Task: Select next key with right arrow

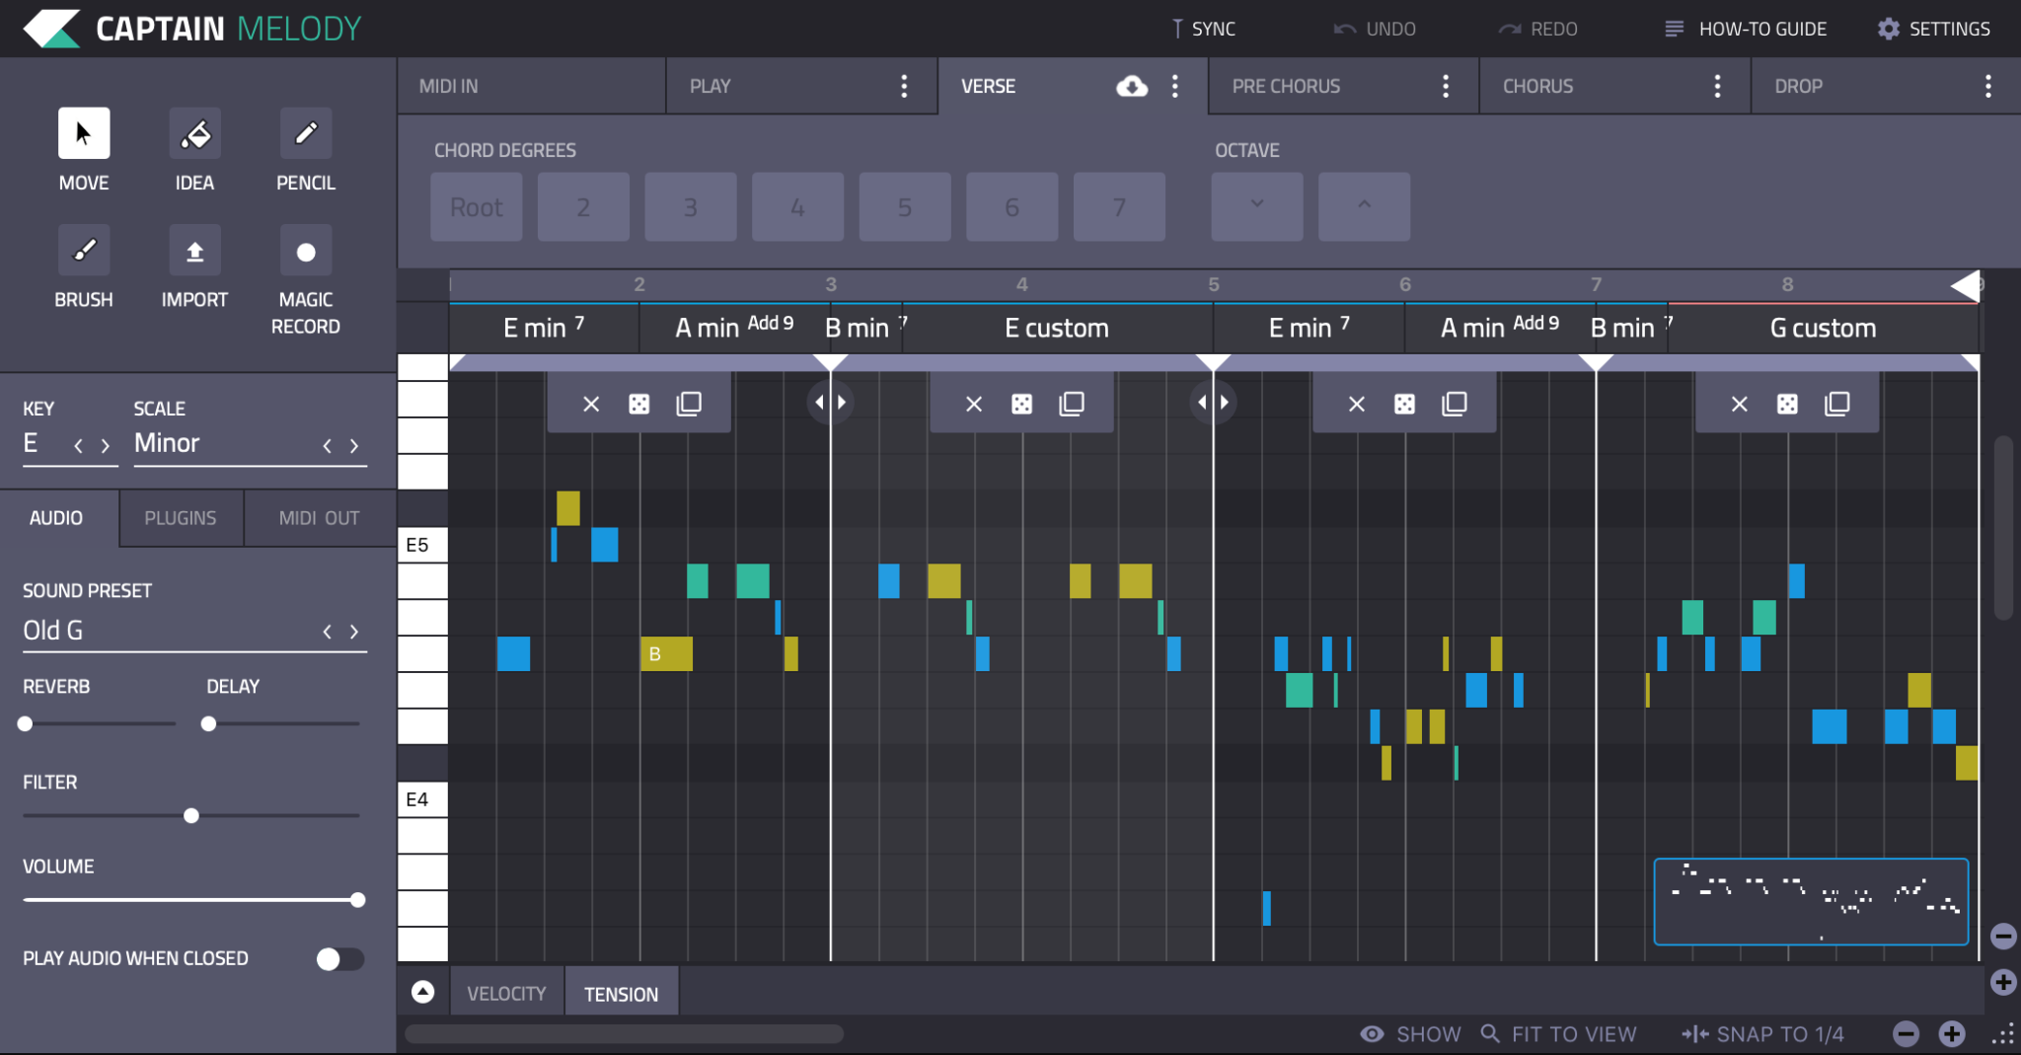Action: 106,446
